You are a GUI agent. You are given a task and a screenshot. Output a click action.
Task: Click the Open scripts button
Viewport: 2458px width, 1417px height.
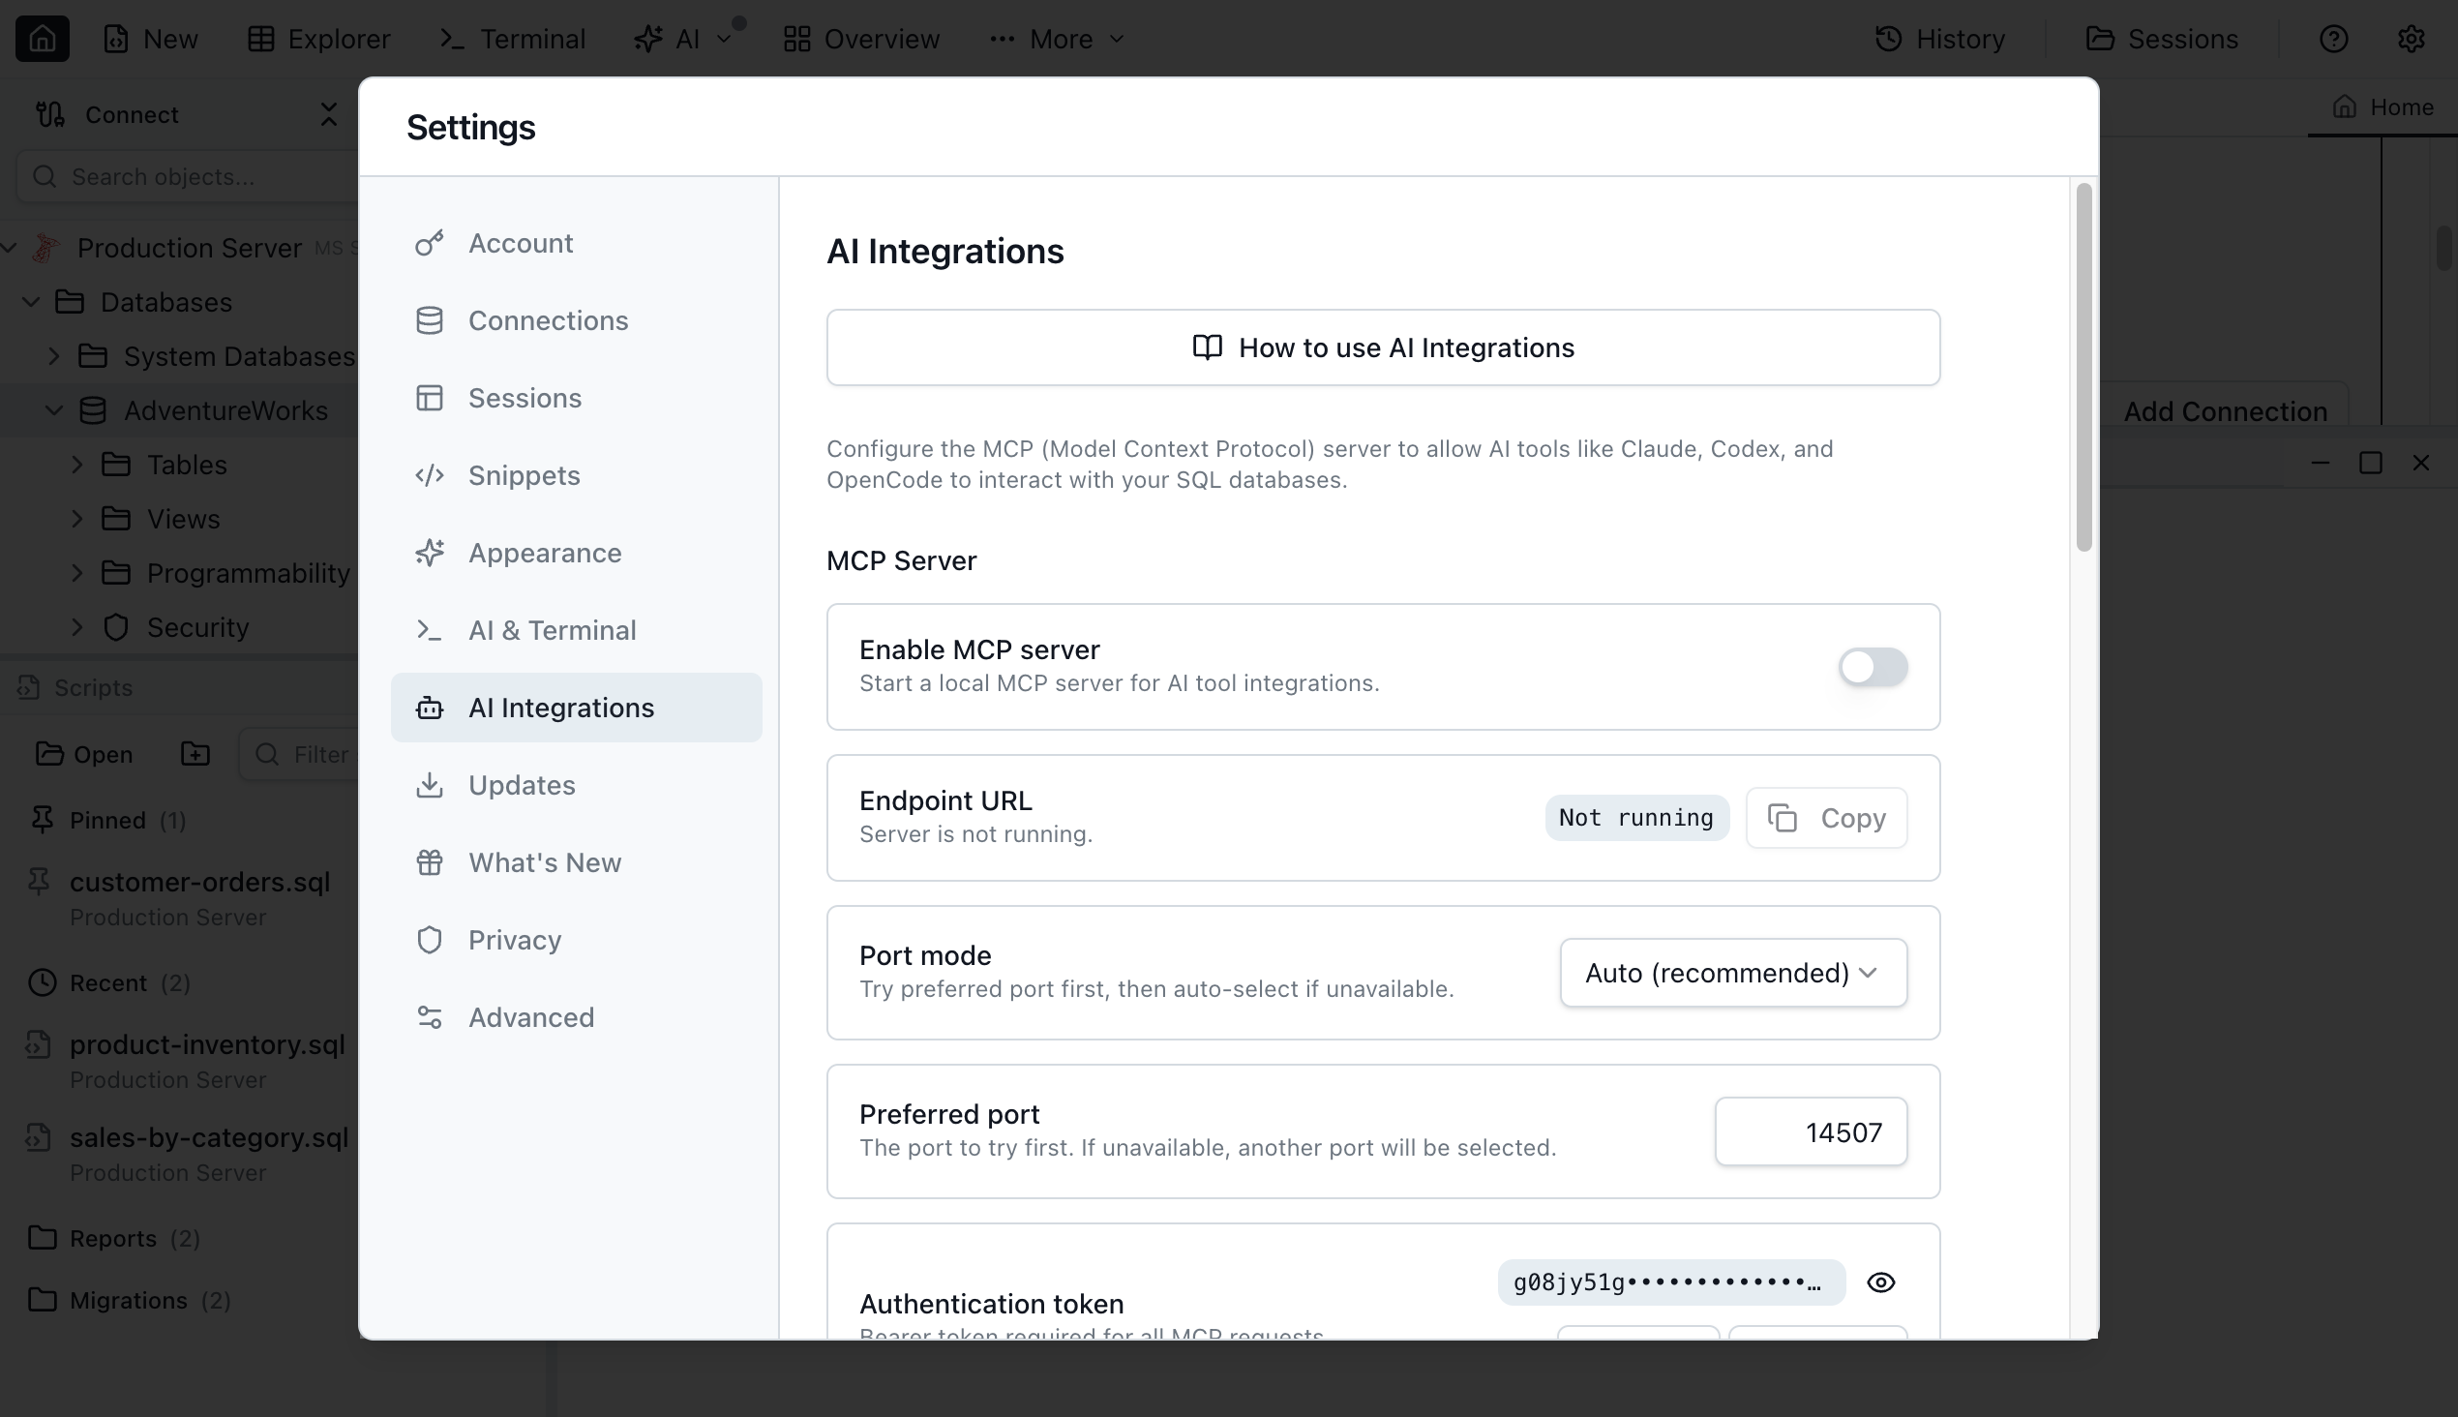coord(84,754)
